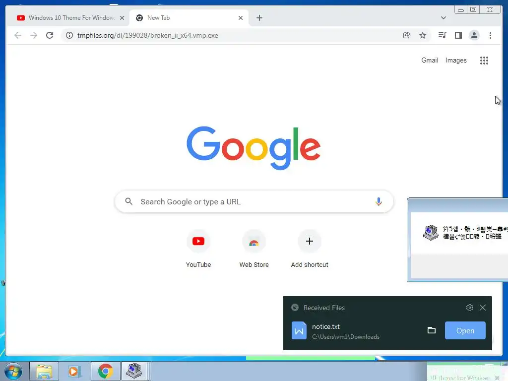Open Chrome three-dot menu
This screenshot has width=508, height=381.
(x=490, y=35)
